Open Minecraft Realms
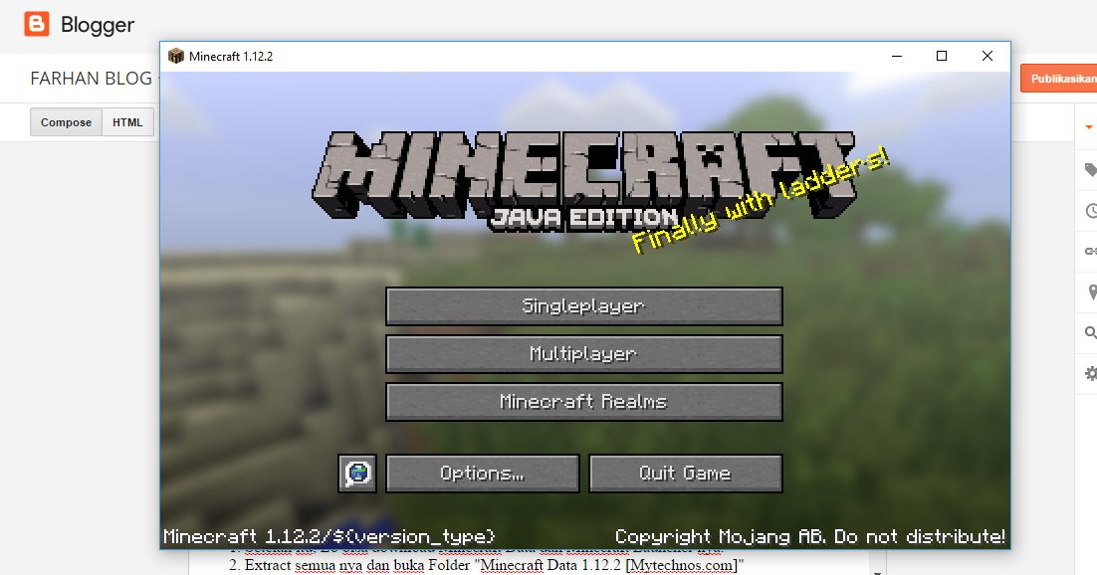1097x575 pixels. click(x=584, y=402)
